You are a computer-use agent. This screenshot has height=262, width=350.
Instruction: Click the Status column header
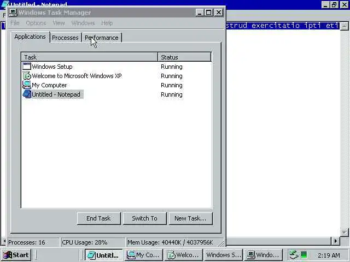184,57
